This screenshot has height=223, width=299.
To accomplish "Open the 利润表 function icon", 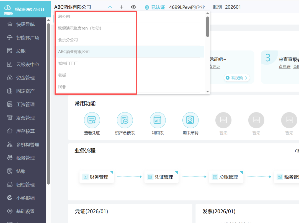I will point(158,123).
